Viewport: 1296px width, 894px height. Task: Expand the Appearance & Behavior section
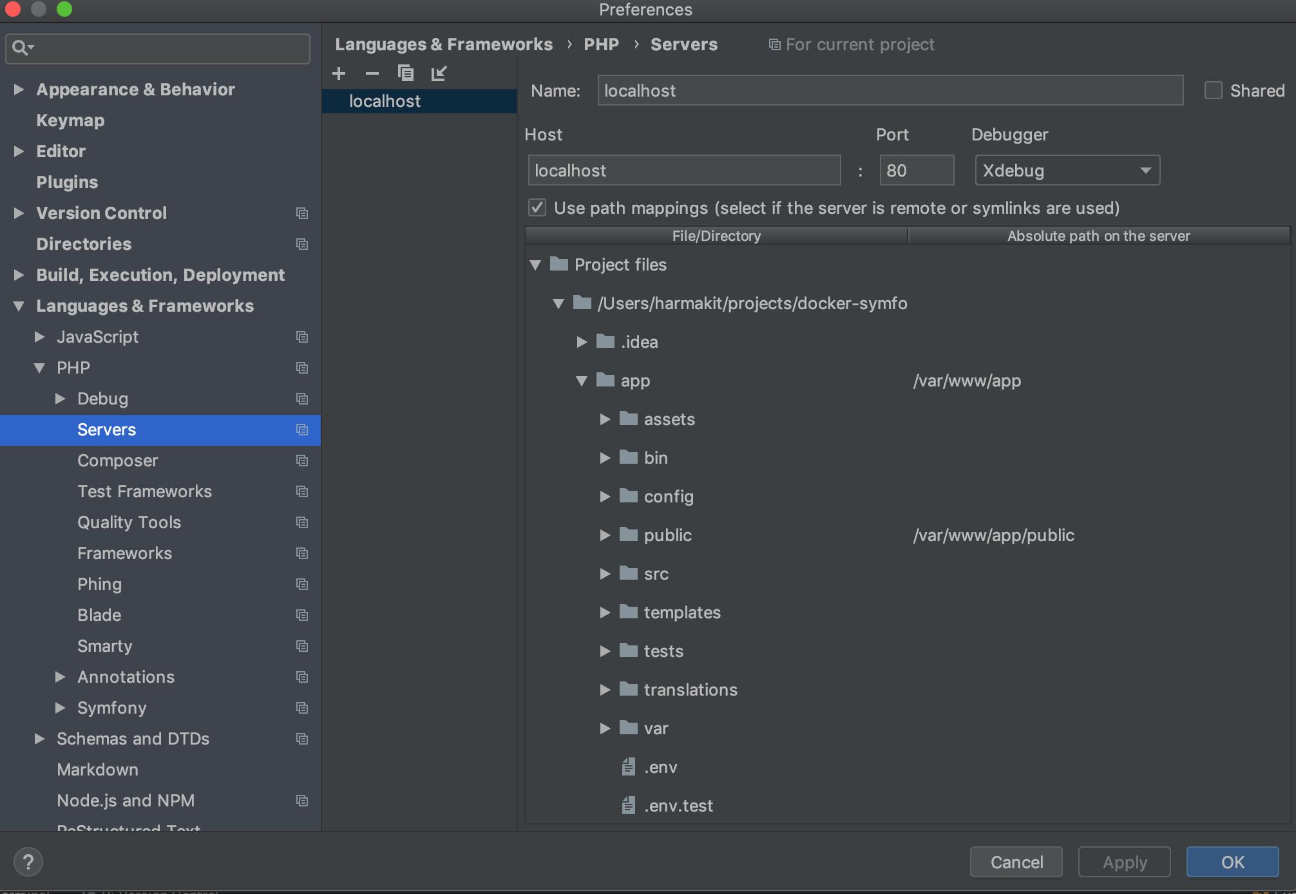19,90
